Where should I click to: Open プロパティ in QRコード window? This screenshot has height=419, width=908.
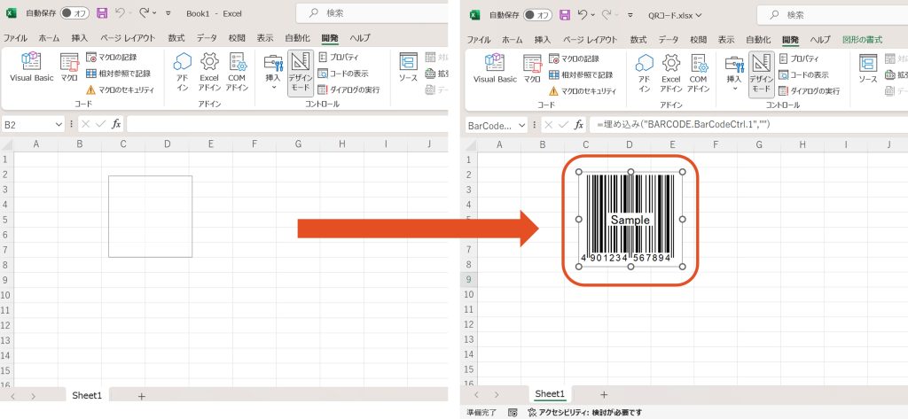click(799, 58)
